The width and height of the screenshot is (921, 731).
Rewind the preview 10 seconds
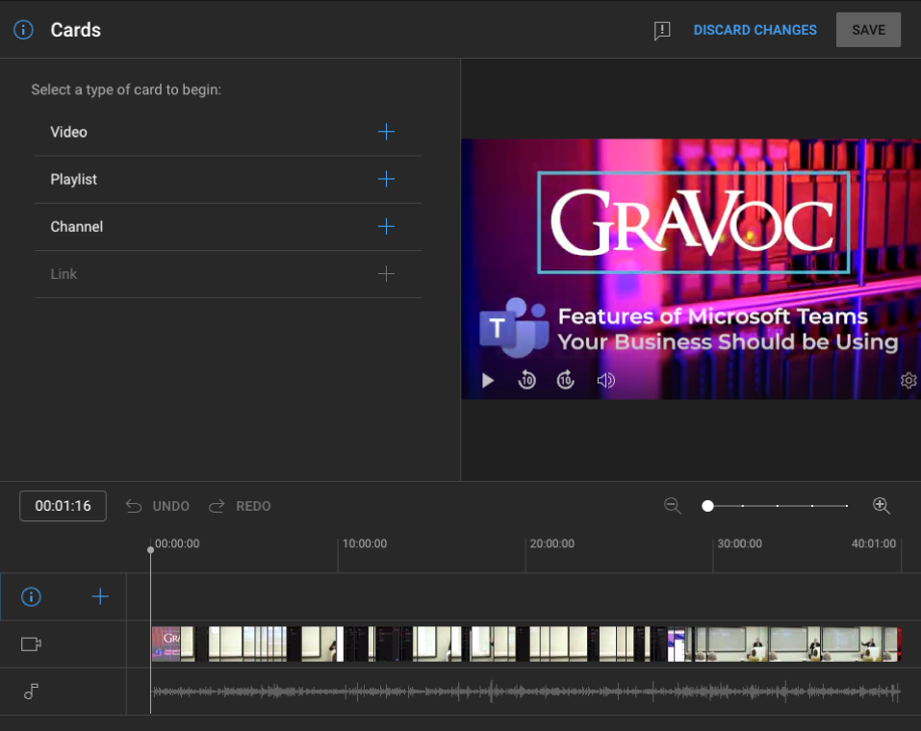(526, 380)
